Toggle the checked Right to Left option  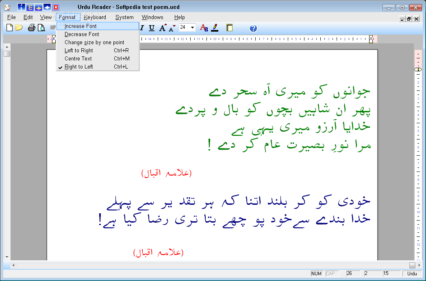pos(98,67)
